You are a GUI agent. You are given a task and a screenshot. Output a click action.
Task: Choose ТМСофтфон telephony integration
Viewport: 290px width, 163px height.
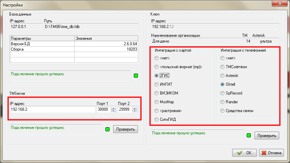point(222,67)
